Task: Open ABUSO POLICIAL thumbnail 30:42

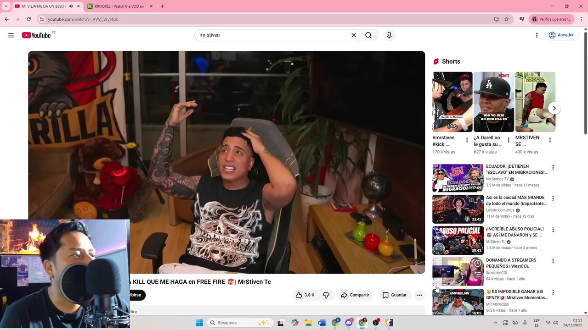Action: tap(458, 240)
